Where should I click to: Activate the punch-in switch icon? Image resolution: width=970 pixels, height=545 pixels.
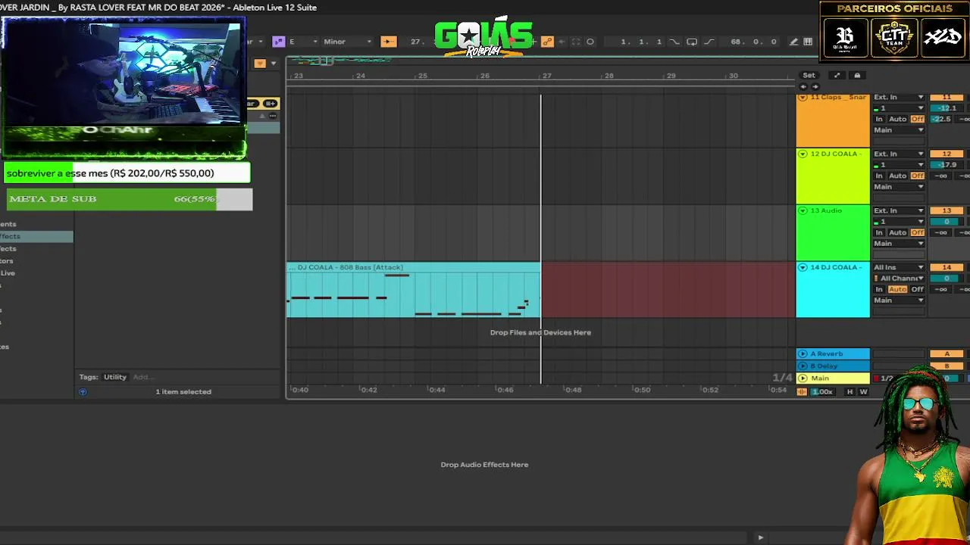[x=674, y=42]
